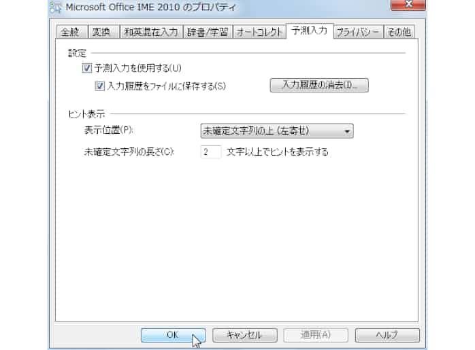Image resolution: width=475 pixels, height=350 pixels.
Task: Open the 辞書/学習 tab
Action: [207, 32]
